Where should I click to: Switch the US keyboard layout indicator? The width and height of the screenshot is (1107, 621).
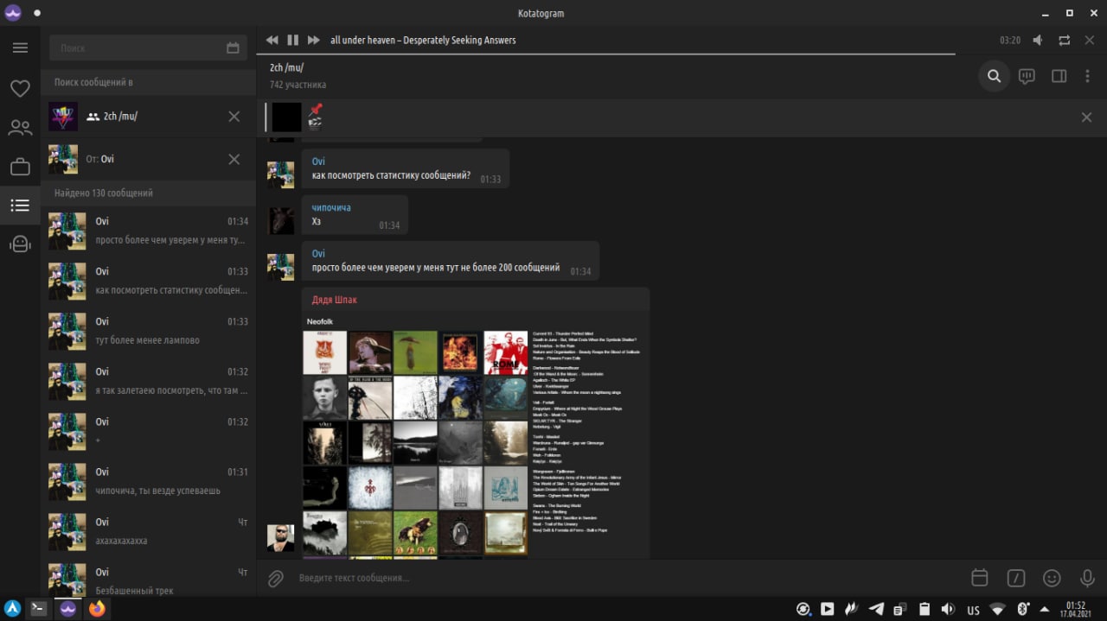[973, 610]
